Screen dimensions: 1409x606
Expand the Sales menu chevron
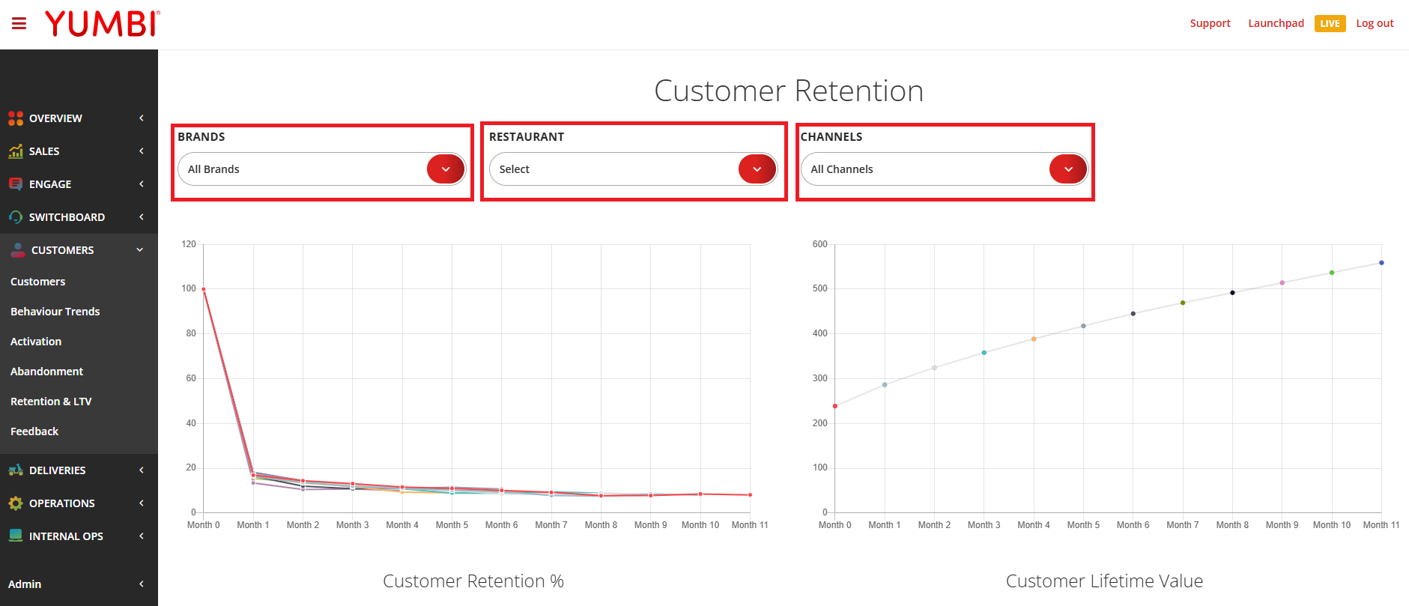(142, 151)
